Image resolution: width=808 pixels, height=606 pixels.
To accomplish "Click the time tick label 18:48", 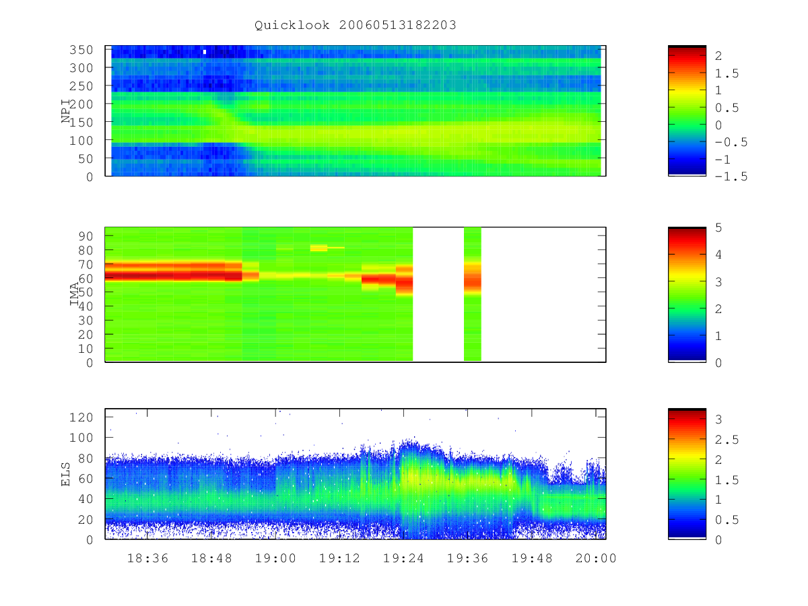I will (211, 558).
